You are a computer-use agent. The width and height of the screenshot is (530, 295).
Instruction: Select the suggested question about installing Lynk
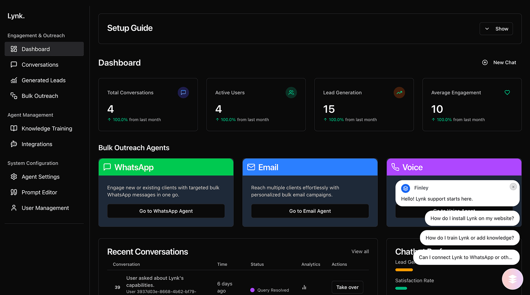point(472,218)
